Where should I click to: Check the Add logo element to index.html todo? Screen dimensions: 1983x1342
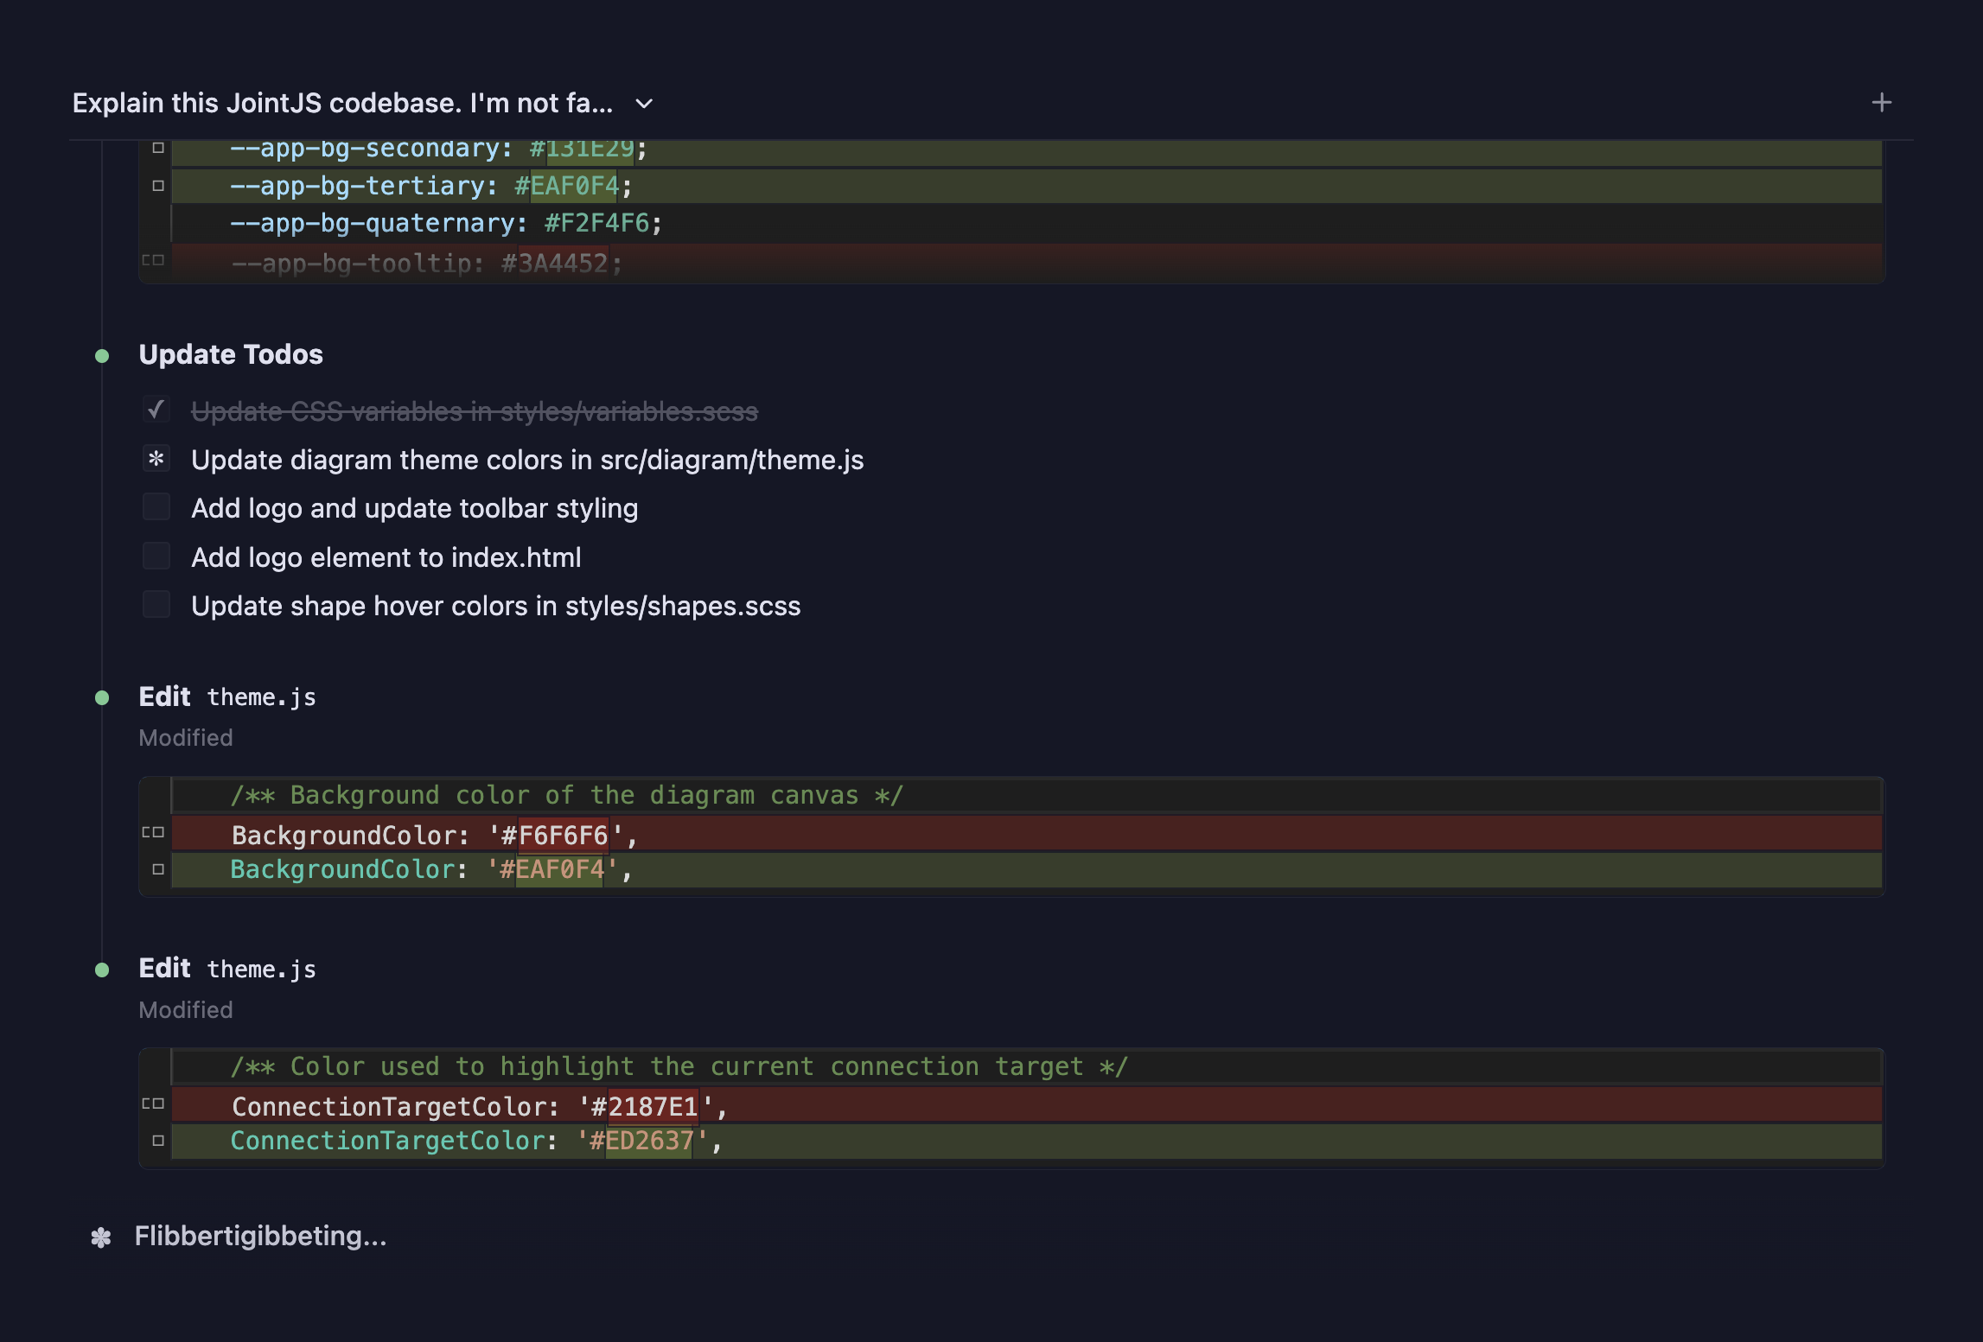pos(156,557)
